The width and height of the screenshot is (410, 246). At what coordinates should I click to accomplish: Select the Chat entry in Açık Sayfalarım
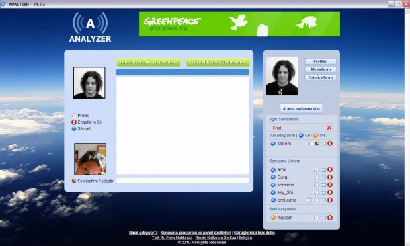[277, 128]
